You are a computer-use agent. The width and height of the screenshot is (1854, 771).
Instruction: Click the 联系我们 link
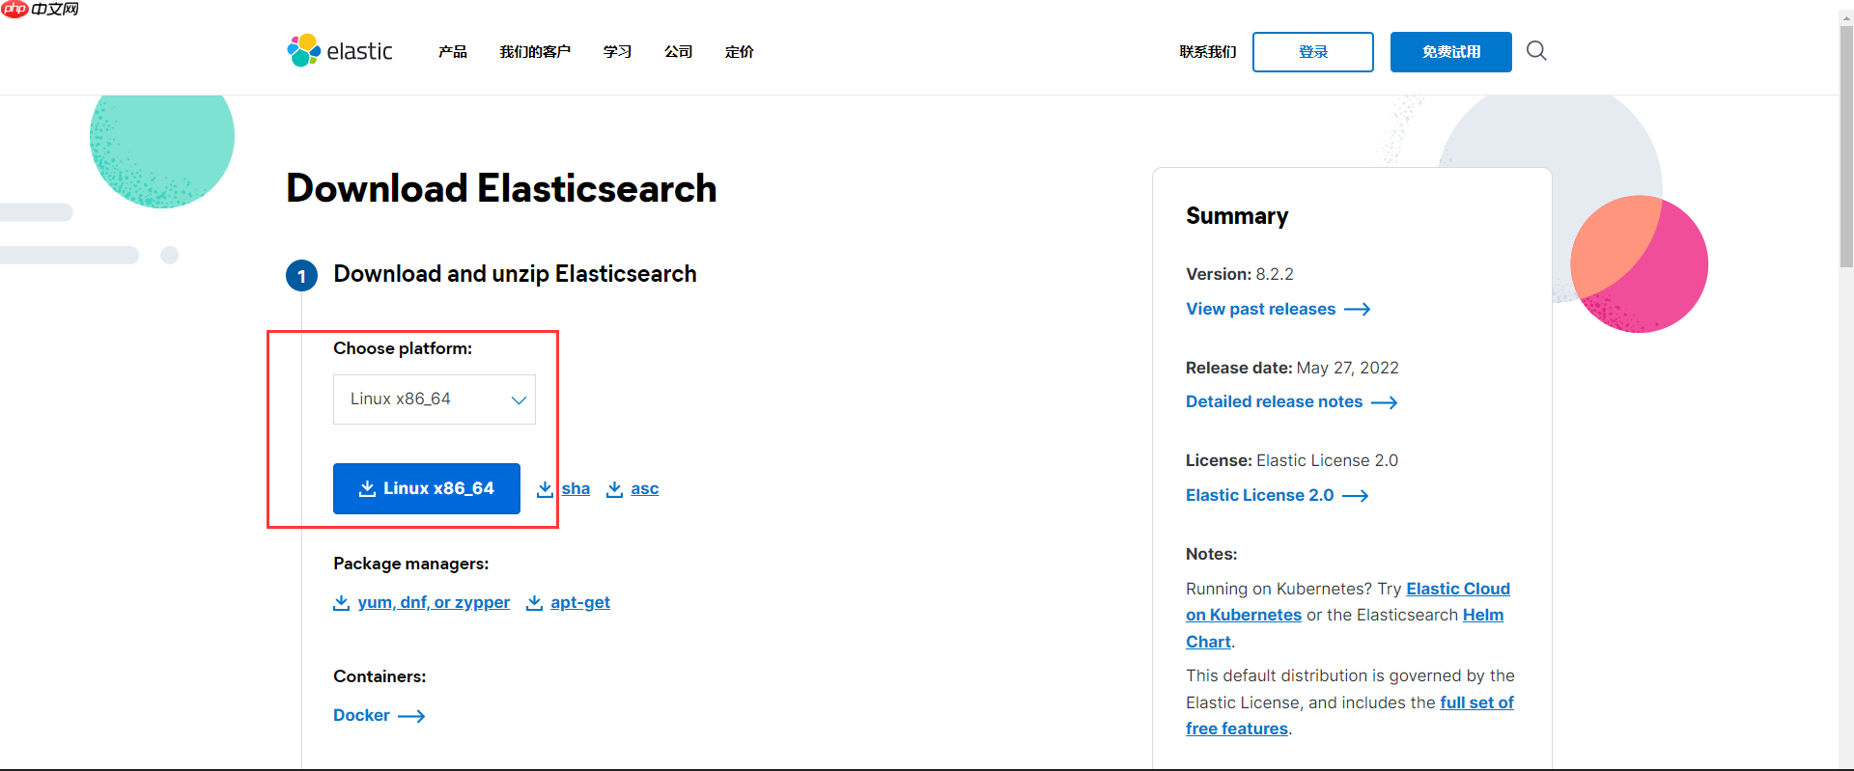[x=1208, y=52]
